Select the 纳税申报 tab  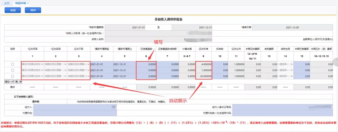coord(20,3)
